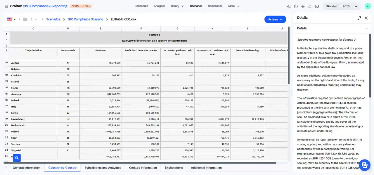374x175 pixels.
Task: Click the Netherlands jurisdiction cell
Action: (33, 125)
